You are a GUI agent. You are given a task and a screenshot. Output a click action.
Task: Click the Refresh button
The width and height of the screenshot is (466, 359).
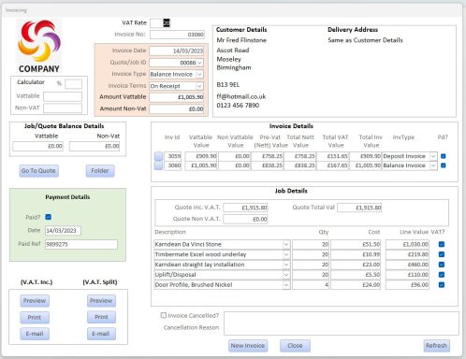436,346
